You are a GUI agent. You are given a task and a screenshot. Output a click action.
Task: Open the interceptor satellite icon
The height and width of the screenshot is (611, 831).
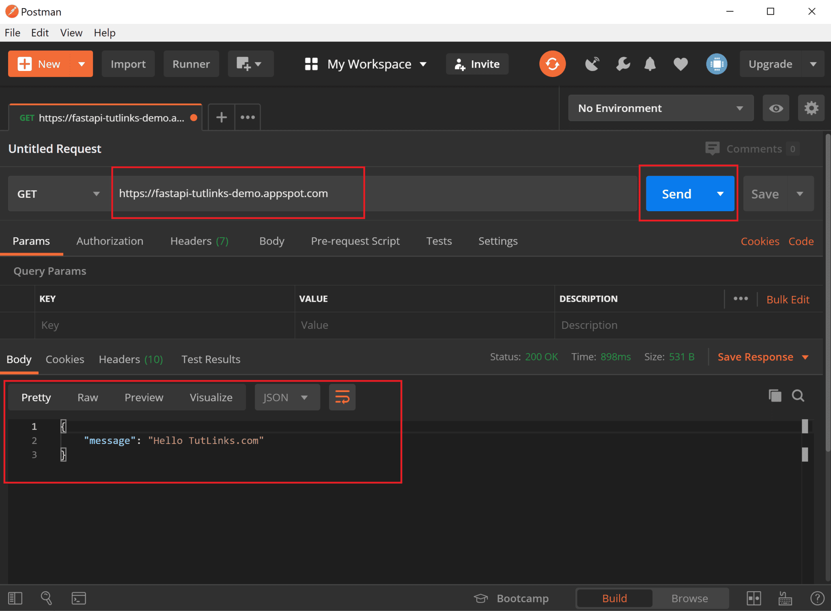tap(592, 64)
